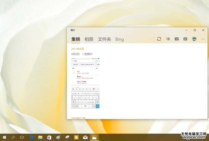Click the 照片 window title text
Image resolution: width=209 pixels, height=141 pixels.
[x=73, y=30]
